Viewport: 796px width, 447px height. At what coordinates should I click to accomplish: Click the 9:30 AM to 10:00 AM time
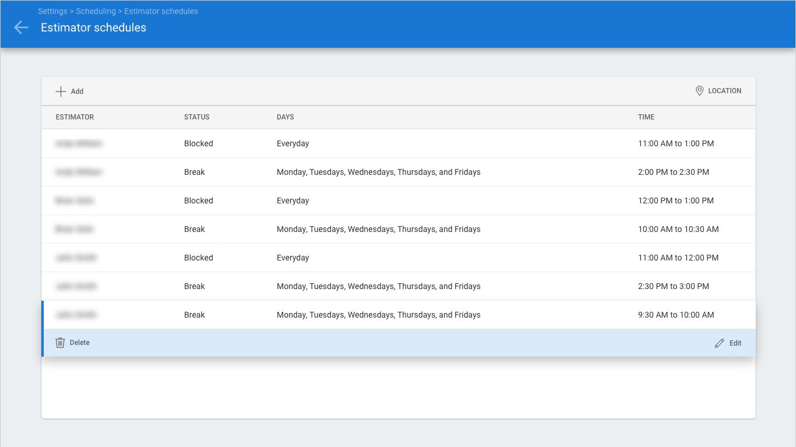[x=676, y=315]
